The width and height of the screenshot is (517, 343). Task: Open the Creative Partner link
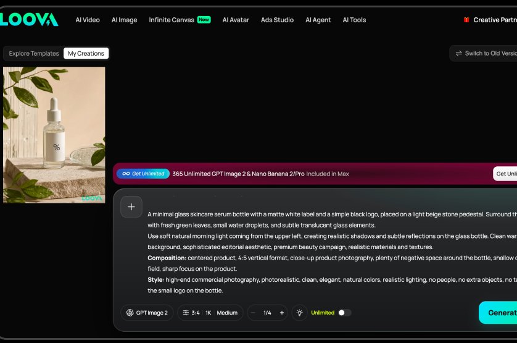pos(495,20)
